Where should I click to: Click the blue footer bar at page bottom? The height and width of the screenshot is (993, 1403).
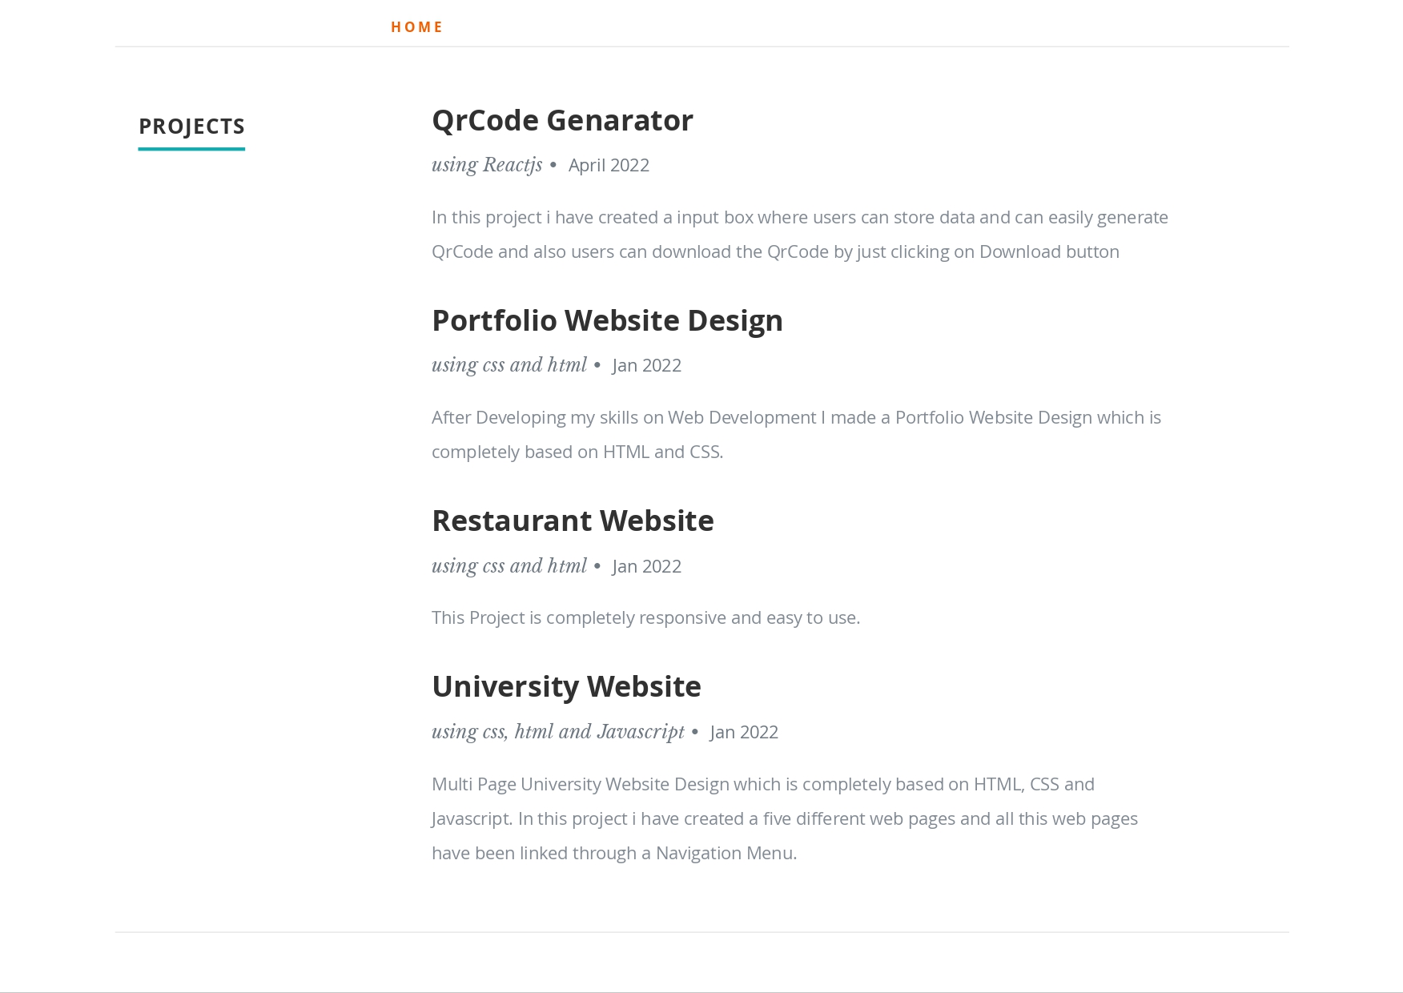701,989
